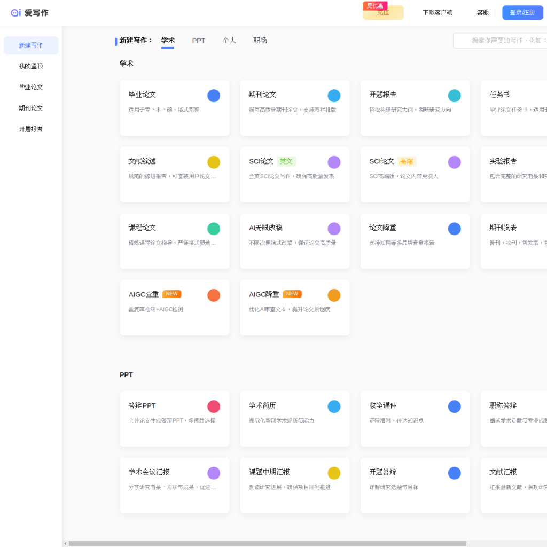Click description 详解研究选题与目标
The image size is (547, 547).
coord(394,487)
